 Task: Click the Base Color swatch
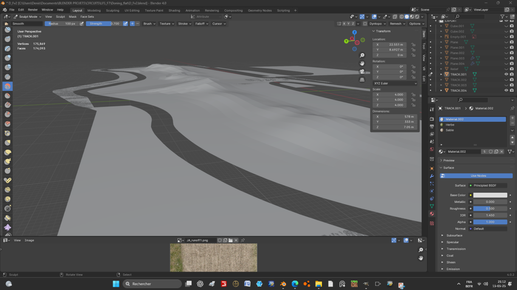[490, 195]
